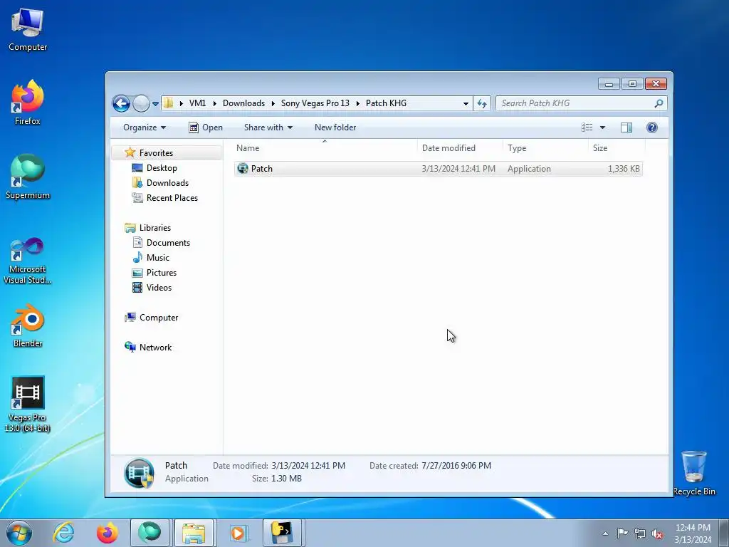Switch to Supermium in the taskbar
The width and height of the screenshot is (729, 547).
coord(150,533)
